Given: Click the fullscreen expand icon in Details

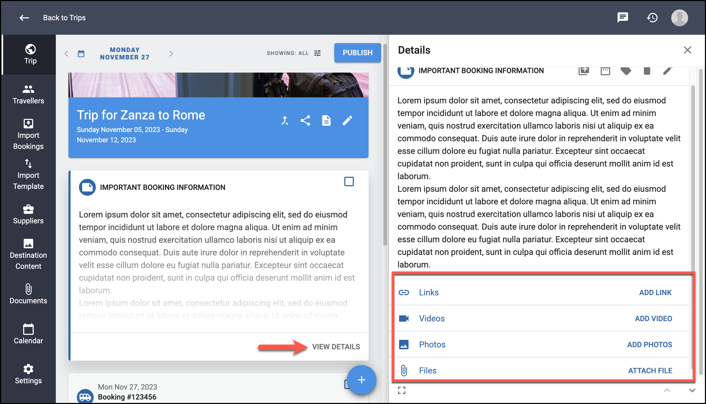Looking at the screenshot, I should (x=401, y=390).
